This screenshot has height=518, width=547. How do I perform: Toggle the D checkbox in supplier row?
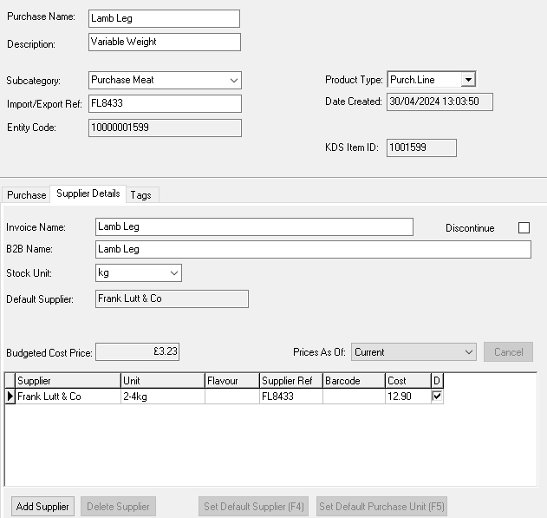coord(437,396)
